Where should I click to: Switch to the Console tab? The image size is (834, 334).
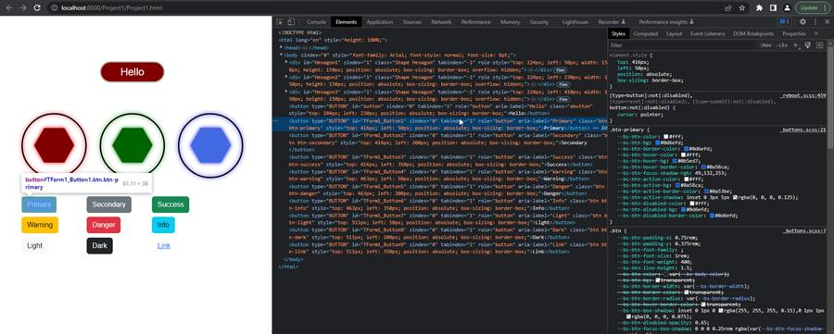click(316, 22)
